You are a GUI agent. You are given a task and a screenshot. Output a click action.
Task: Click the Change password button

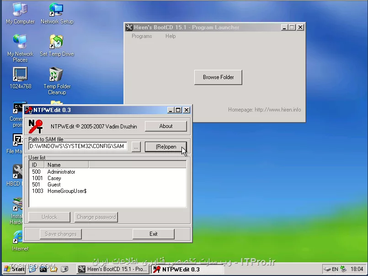[96, 217]
